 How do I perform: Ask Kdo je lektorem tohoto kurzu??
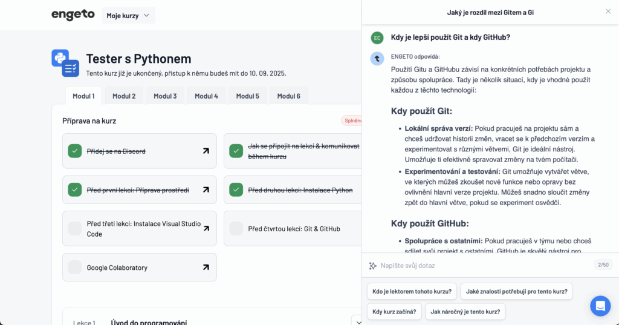click(412, 291)
